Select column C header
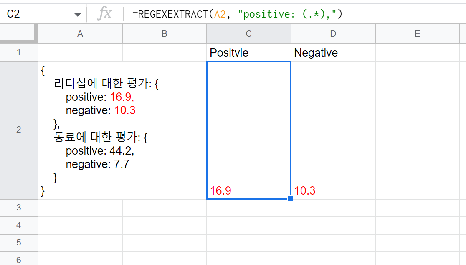 pos(249,34)
